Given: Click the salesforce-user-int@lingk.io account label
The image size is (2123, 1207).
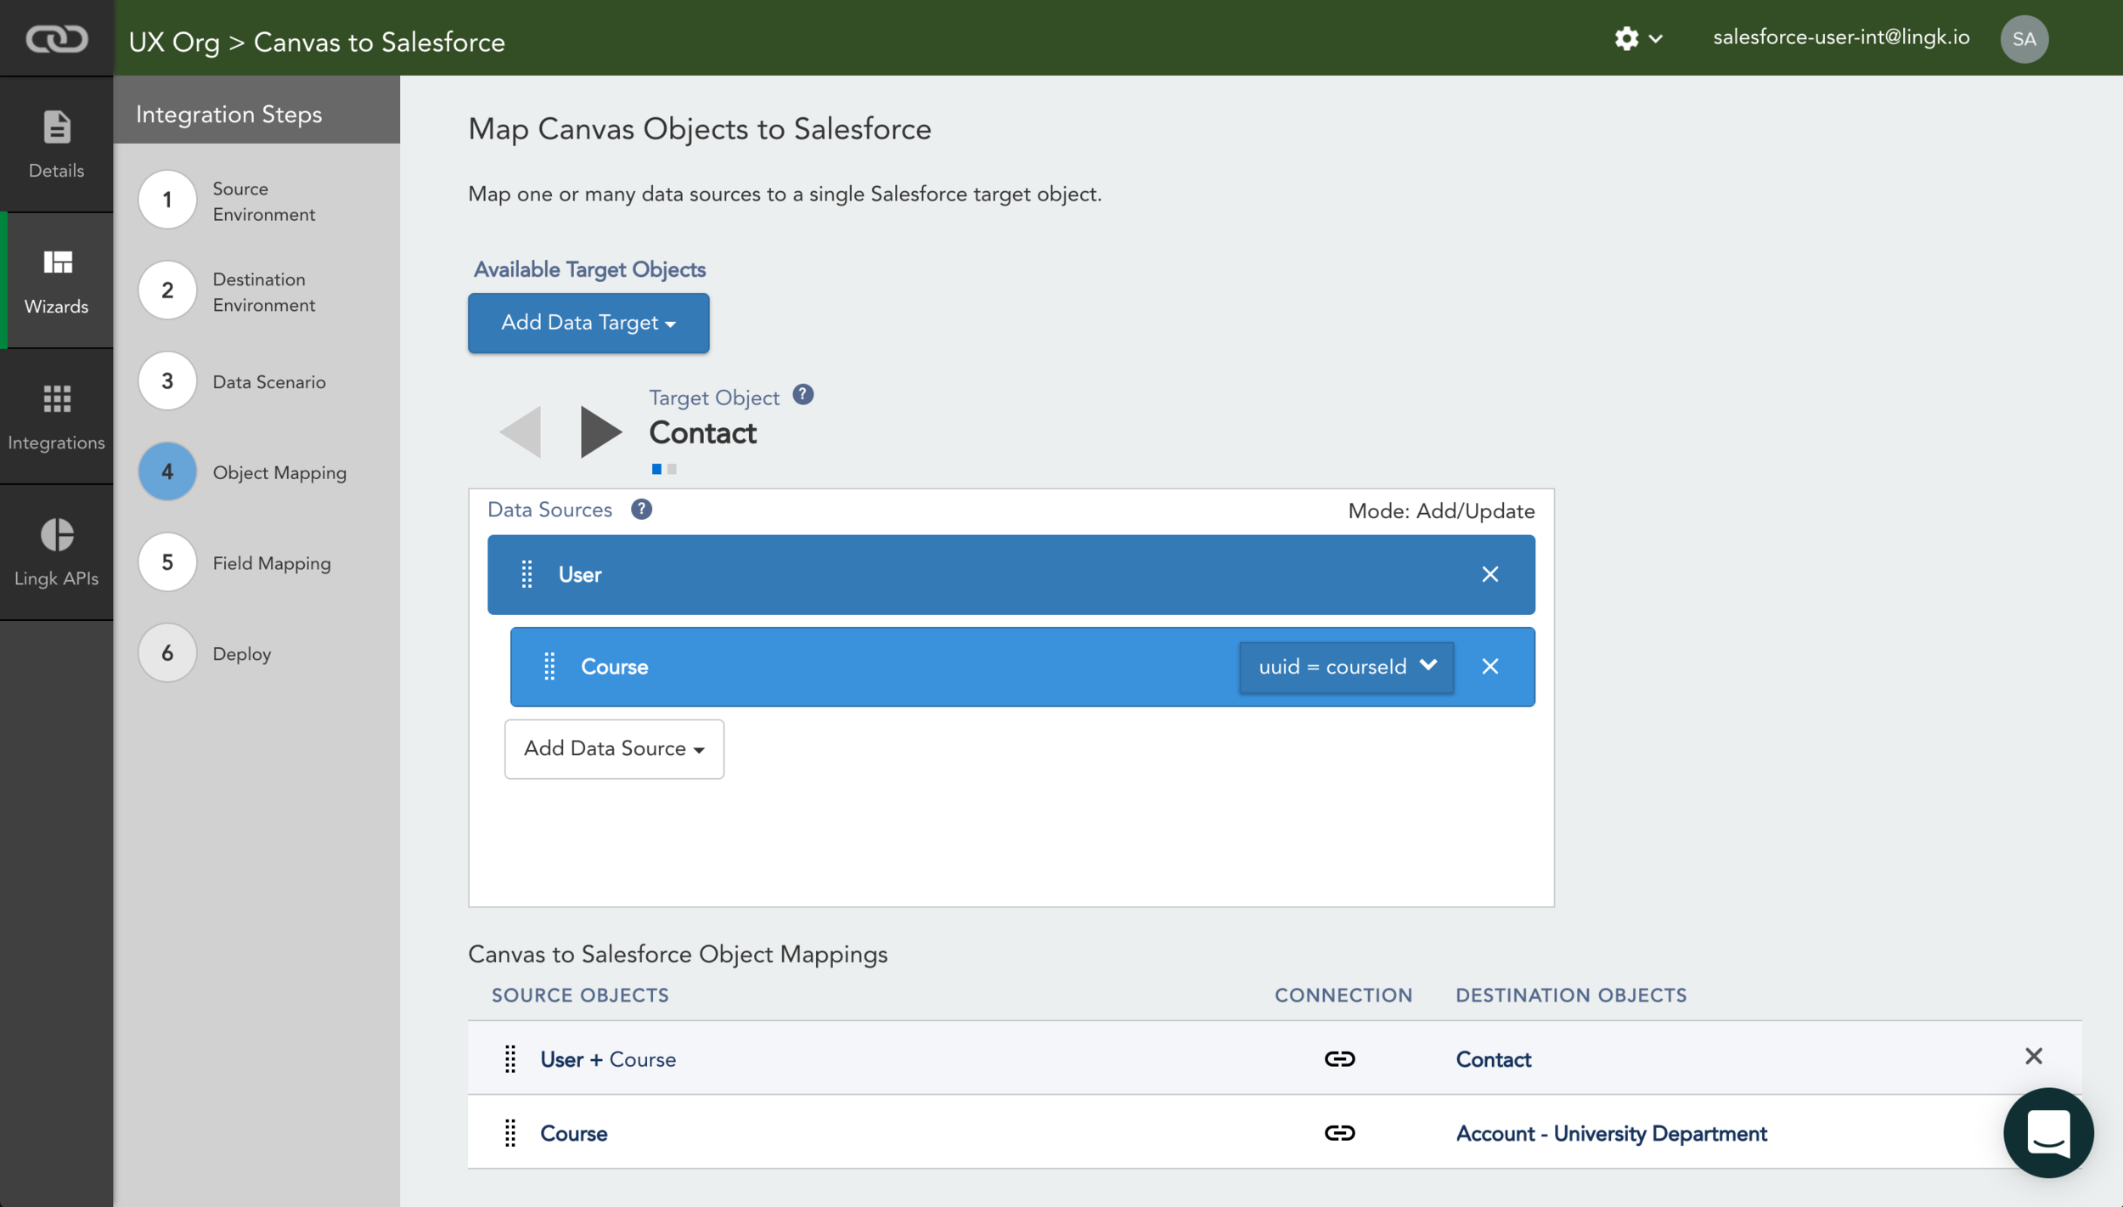Looking at the screenshot, I should (1841, 37).
